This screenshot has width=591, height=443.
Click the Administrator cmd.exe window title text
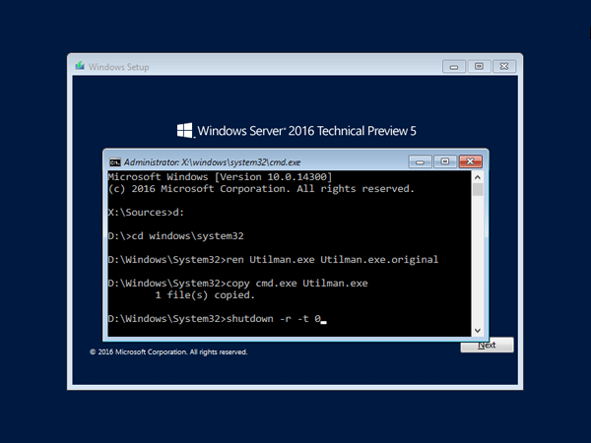click(x=212, y=162)
